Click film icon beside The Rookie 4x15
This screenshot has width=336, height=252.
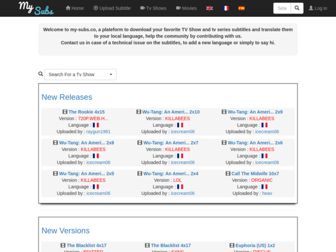(65, 112)
